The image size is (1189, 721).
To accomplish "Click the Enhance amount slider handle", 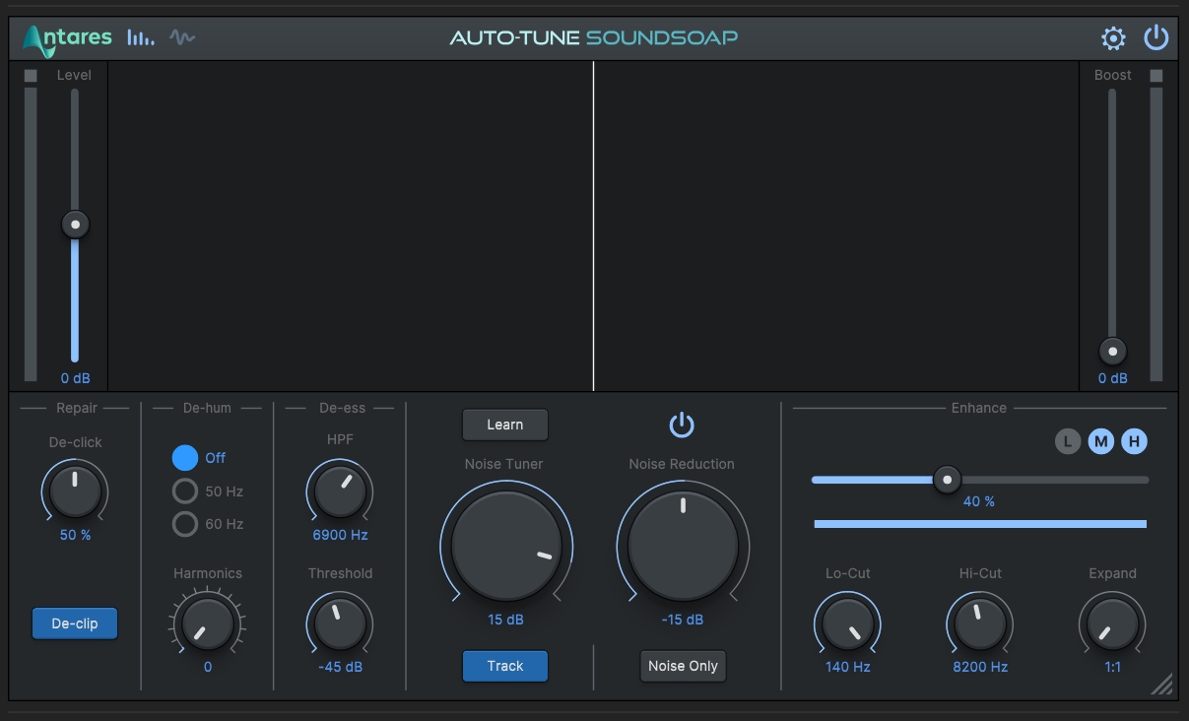I will tap(947, 480).
